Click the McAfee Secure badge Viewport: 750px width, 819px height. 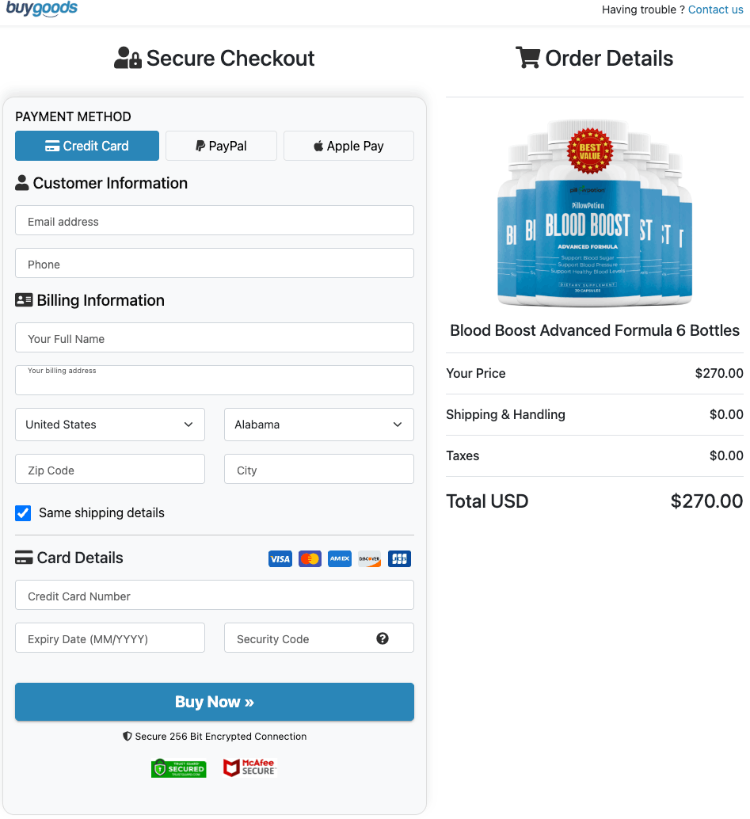[x=249, y=768]
